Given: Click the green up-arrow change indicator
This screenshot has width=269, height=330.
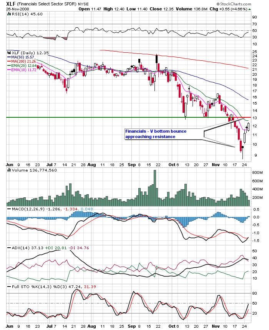Looking at the screenshot, I should (249, 9).
